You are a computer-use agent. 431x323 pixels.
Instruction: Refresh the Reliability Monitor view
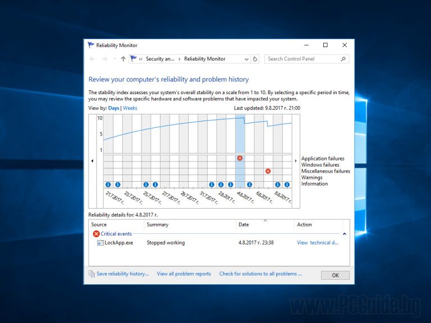[x=255, y=59]
